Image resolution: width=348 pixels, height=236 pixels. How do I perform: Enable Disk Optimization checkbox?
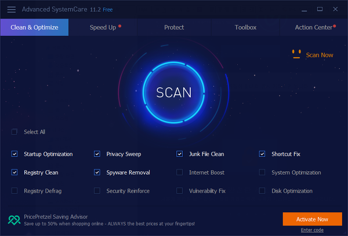point(262,191)
